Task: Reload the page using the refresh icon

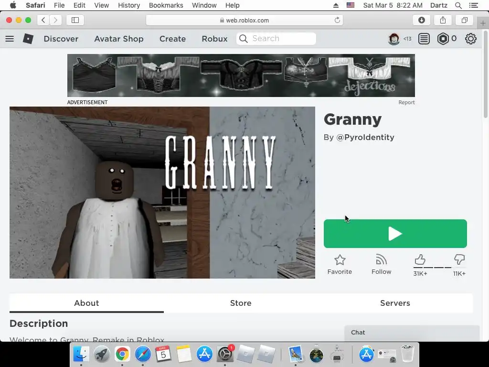Action: point(337,20)
